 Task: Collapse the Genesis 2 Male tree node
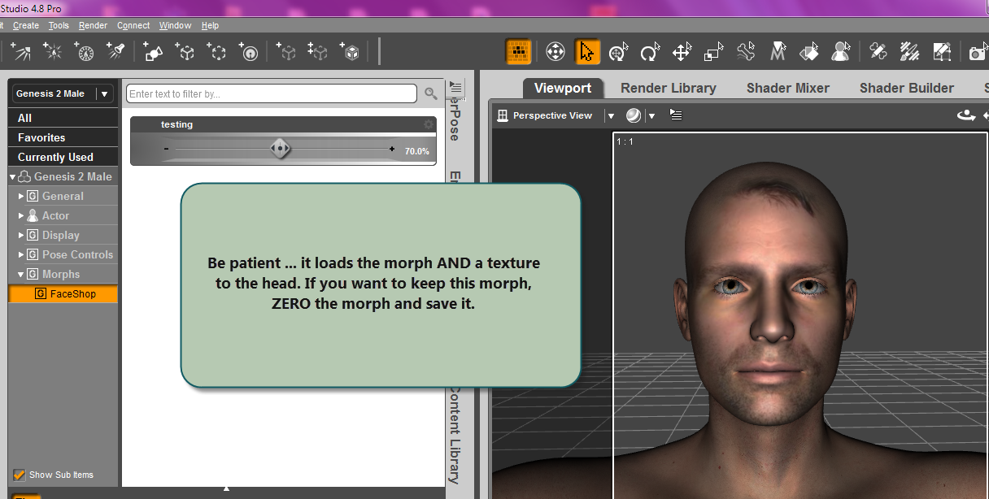(13, 176)
